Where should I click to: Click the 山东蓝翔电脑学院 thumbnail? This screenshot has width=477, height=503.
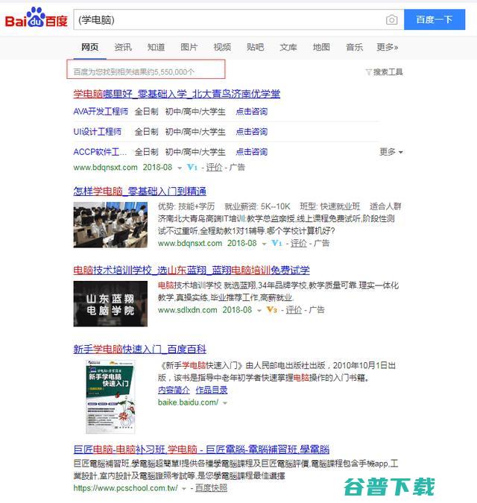(110, 304)
